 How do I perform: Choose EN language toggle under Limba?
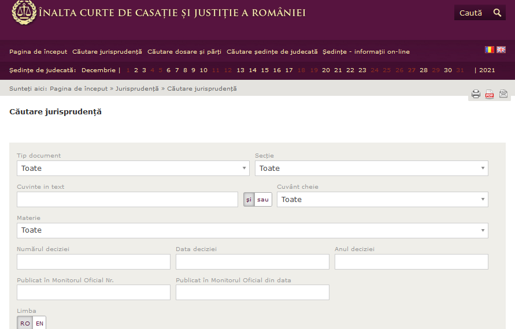click(39, 323)
